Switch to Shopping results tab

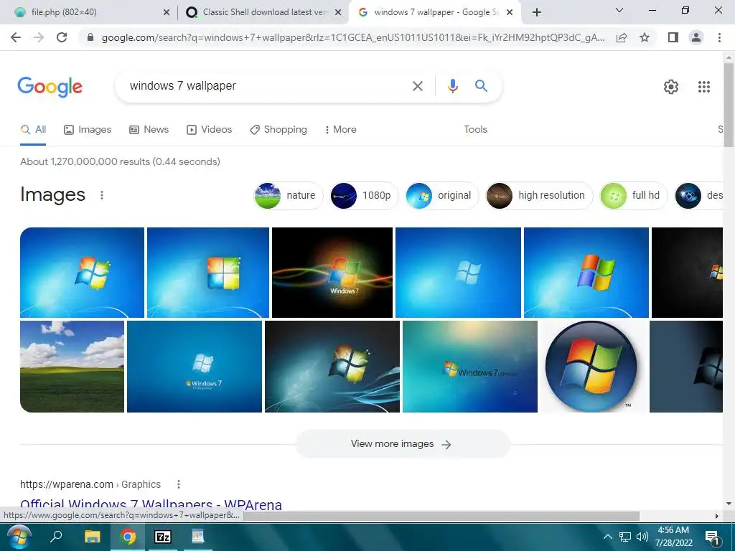click(x=278, y=129)
